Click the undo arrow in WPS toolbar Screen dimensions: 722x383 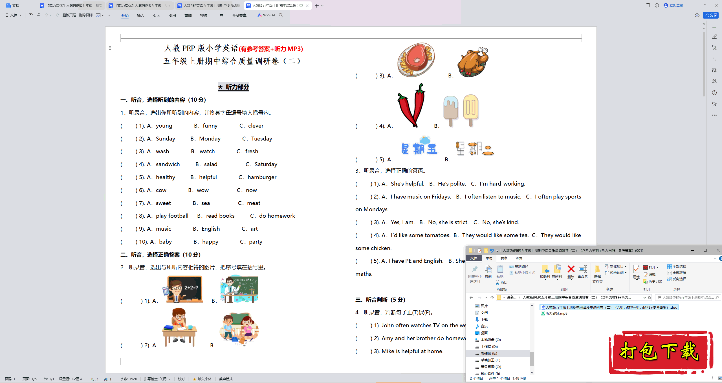coord(46,15)
